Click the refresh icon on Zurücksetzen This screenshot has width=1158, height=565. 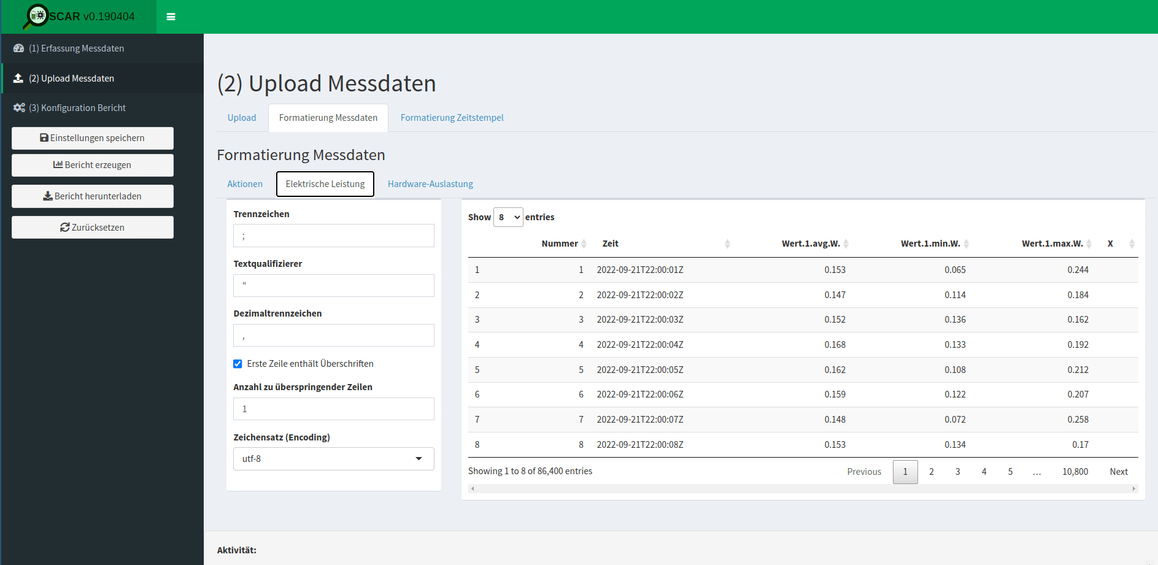coord(64,227)
